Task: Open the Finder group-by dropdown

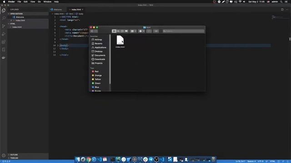Action: pyautogui.click(x=133, y=31)
